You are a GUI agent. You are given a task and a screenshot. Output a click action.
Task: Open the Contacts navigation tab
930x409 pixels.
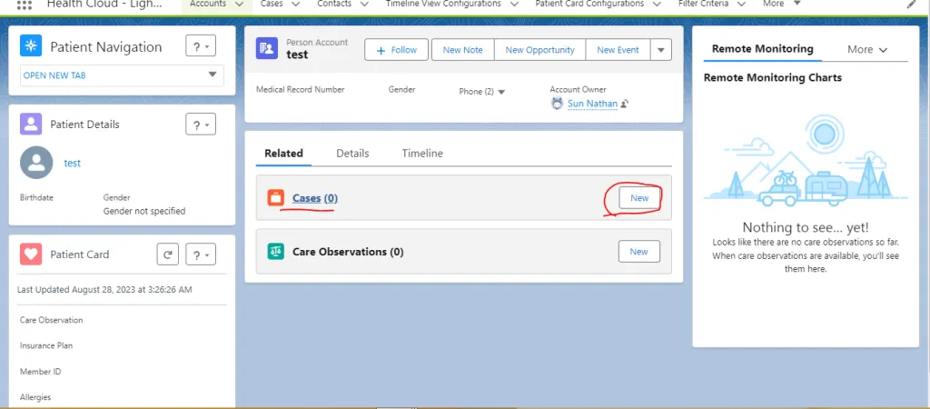point(334,4)
